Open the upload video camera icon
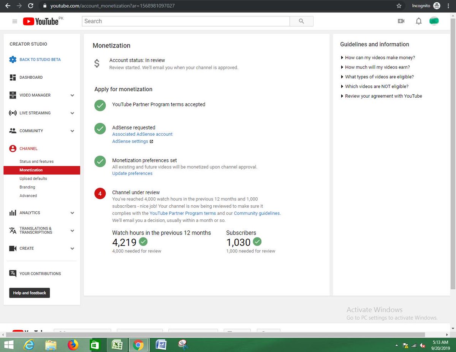Image resolution: width=456 pixels, height=352 pixels. (x=401, y=21)
